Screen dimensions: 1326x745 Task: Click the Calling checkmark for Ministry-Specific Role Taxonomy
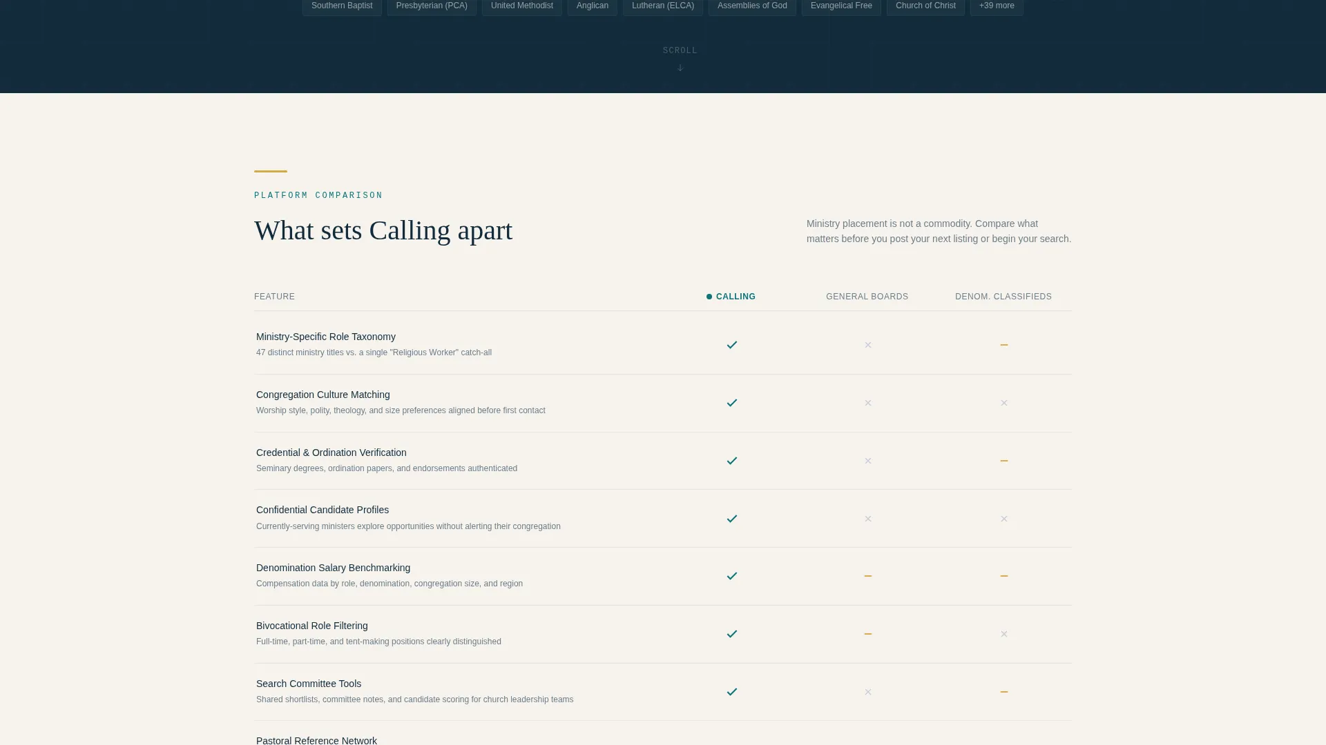coord(732,345)
